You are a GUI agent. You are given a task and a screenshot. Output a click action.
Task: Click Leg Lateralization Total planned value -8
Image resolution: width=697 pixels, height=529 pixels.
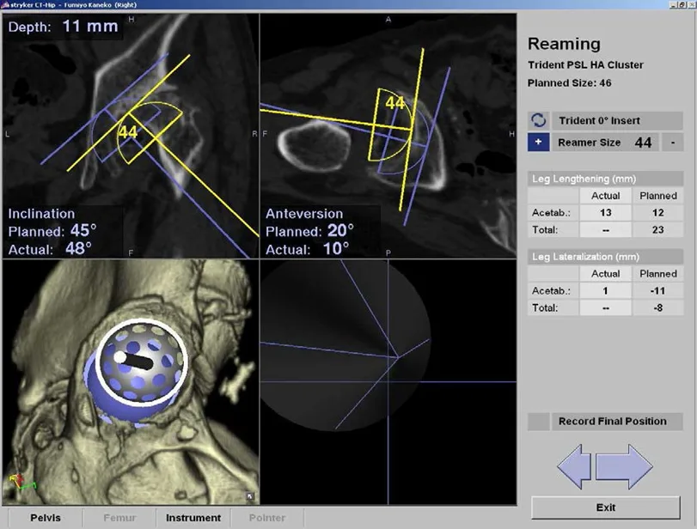pyautogui.click(x=657, y=307)
